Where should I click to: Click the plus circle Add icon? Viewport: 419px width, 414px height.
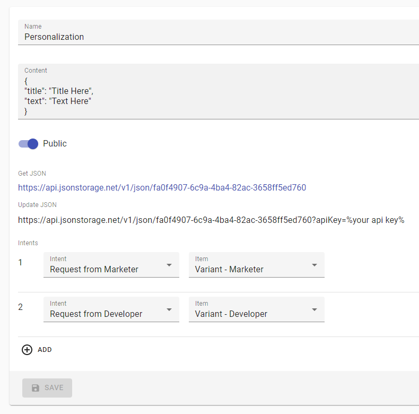27,350
